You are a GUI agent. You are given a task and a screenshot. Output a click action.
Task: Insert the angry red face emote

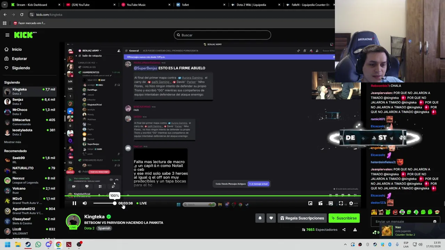pos(395,212)
